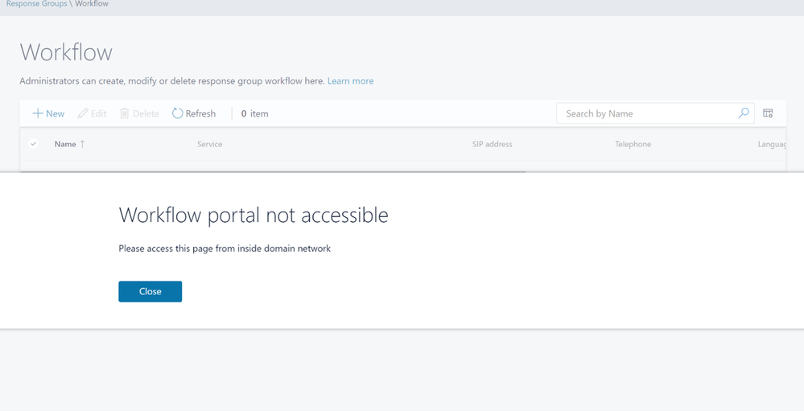Click the magnifier search icon
This screenshot has height=411, width=804.
(743, 113)
